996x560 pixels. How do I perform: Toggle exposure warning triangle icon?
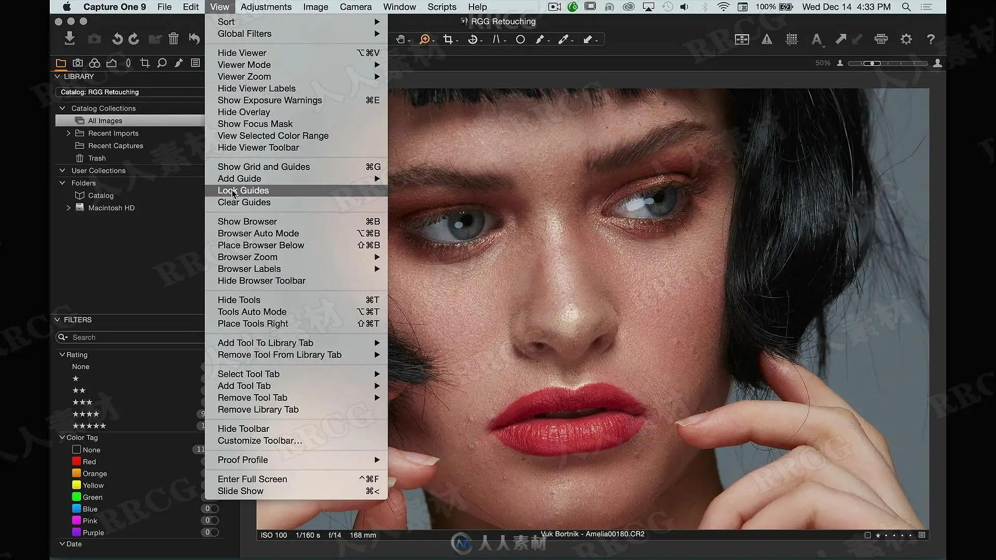767,39
